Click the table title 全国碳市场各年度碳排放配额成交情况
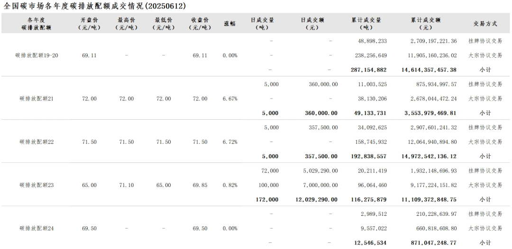This screenshot has width=512, height=249. 95,6
